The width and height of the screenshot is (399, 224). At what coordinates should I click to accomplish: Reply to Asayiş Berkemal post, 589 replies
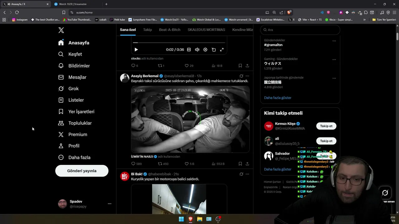[137, 164]
